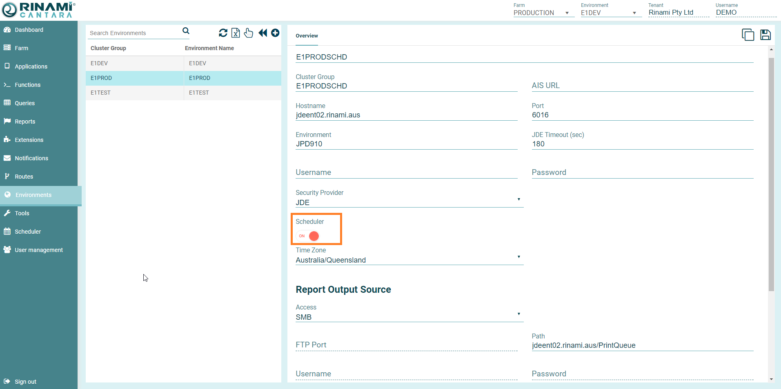
Task: Open the Access dropdown under Report Output Source
Action: point(409,317)
